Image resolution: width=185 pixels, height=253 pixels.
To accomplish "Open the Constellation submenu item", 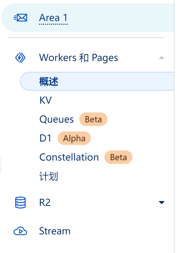I will tap(69, 157).
